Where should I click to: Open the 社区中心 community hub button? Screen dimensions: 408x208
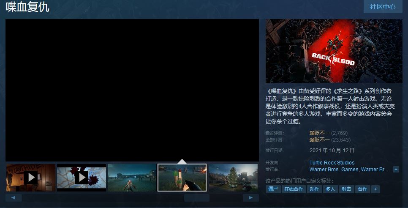(383, 6)
